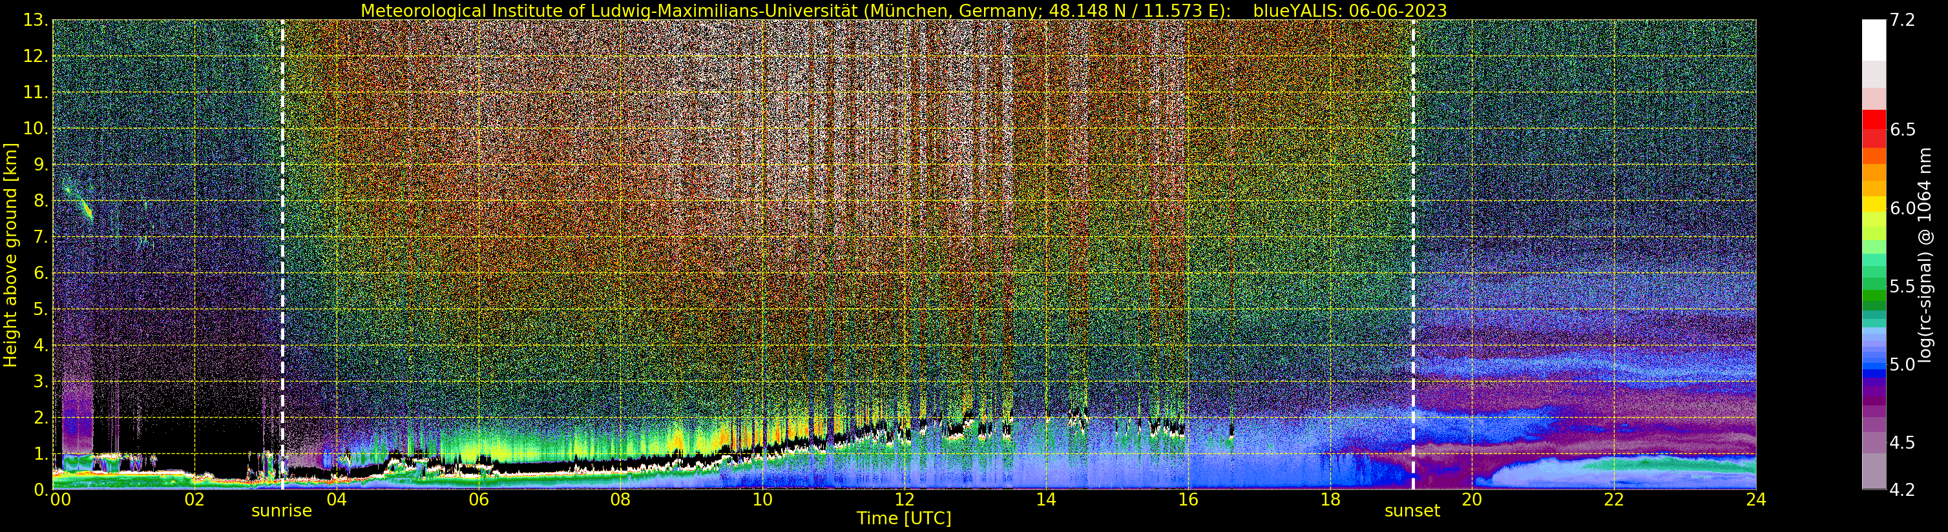Click the time axis tick label 16
The width and height of the screenshot is (1948, 532).
pyautogui.click(x=1188, y=500)
